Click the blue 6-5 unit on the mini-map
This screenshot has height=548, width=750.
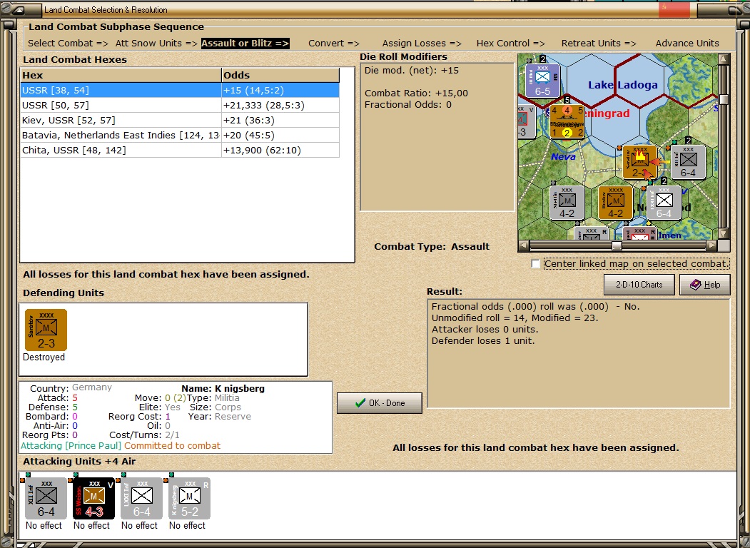(x=542, y=81)
